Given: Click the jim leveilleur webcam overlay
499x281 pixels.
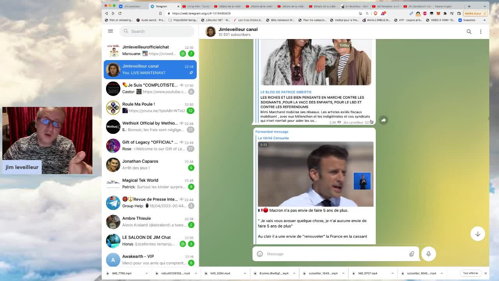Looking at the screenshot, I should (48, 140).
